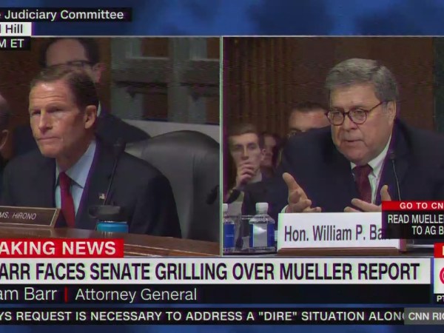Click the blue cup beside the microphone base

(x=112, y=227)
